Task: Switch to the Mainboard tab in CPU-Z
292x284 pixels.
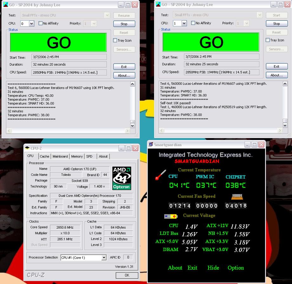Action: pyautogui.click(x=60, y=156)
